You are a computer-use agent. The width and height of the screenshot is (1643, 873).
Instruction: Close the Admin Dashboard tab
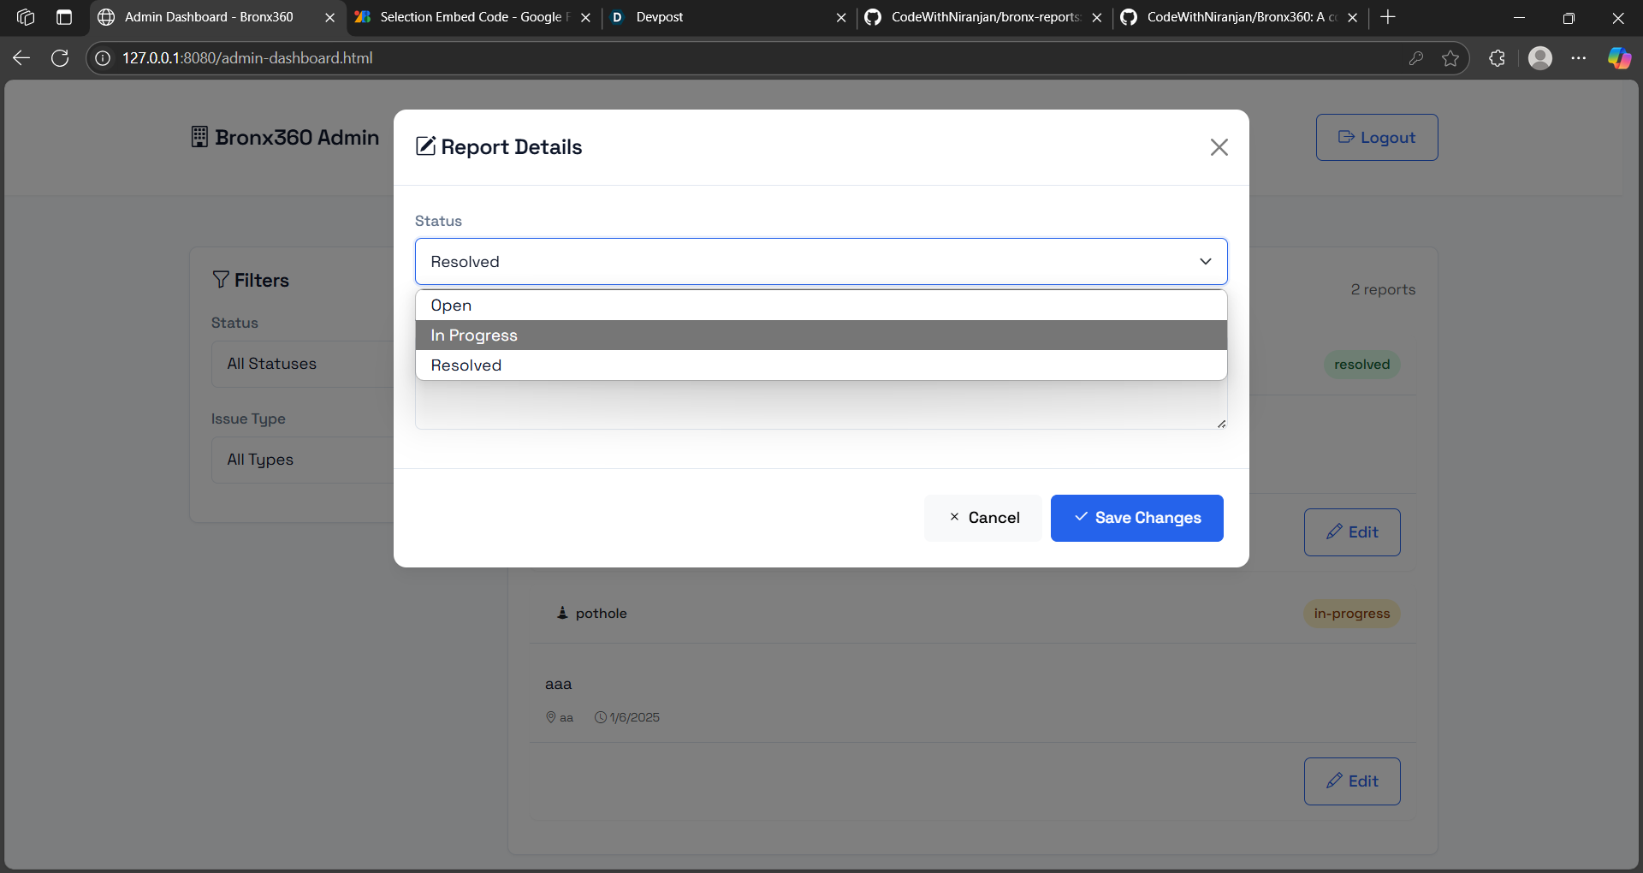point(329,17)
